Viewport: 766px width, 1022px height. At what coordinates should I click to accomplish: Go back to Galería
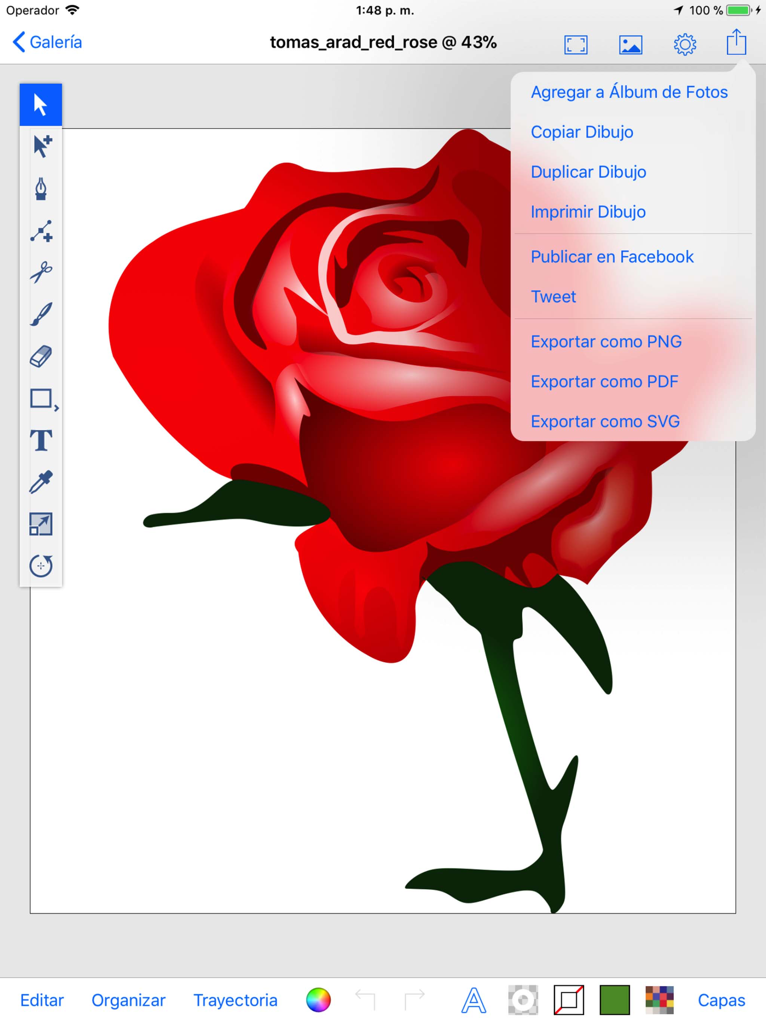click(x=47, y=42)
